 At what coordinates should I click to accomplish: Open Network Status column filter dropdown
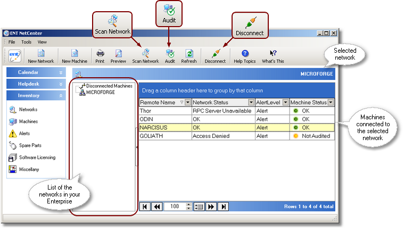251,103
